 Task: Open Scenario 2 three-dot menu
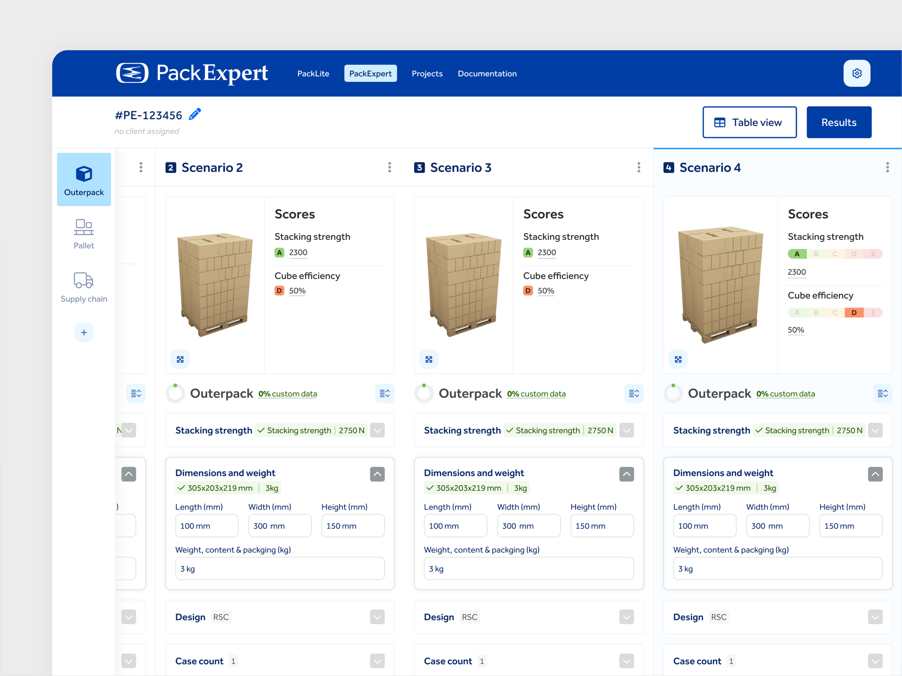pos(389,167)
